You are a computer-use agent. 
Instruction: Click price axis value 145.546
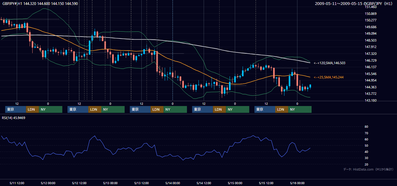(371, 74)
